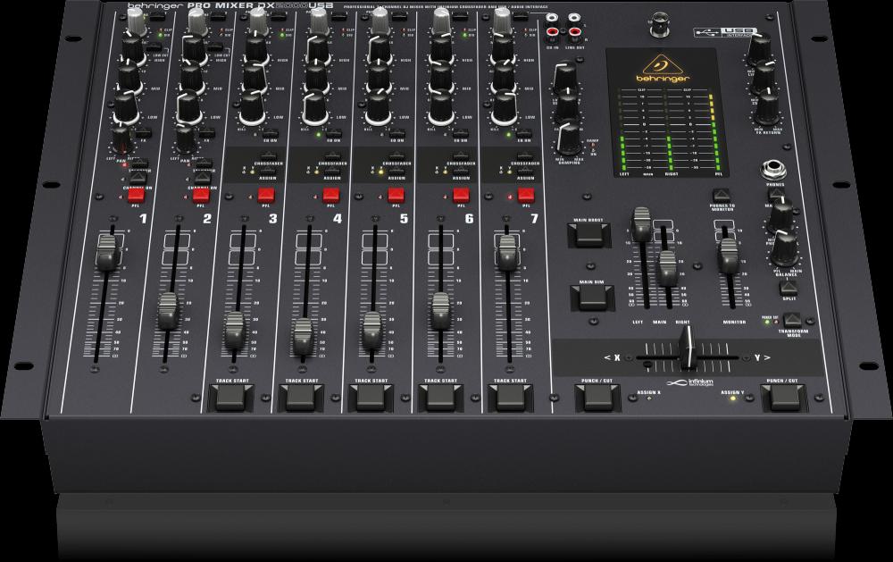The width and height of the screenshot is (893, 562).
Task: Click the Monitor level fader cap
Action: (x=730, y=256)
